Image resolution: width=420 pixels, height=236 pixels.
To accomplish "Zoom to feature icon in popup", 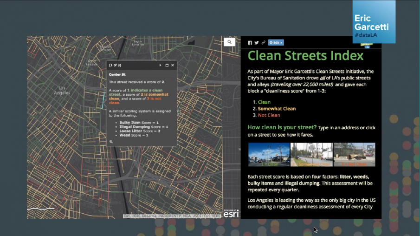I will (x=111, y=142).
